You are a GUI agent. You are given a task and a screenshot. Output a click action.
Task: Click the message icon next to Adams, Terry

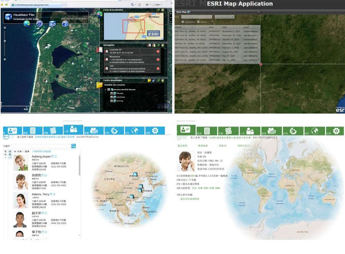(x=54, y=194)
